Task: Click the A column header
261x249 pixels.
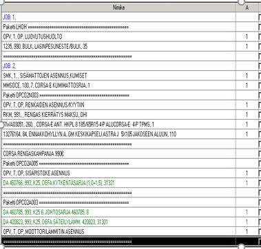Action: [x=247, y=8]
